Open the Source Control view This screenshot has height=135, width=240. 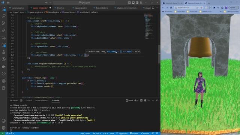(4, 23)
